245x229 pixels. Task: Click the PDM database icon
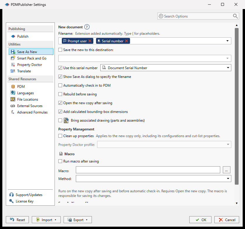(x=13, y=87)
